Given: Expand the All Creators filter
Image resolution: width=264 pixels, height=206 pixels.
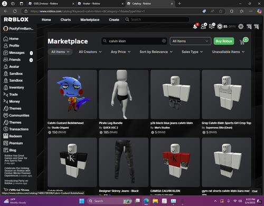Looking at the screenshot, I should click(90, 52).
